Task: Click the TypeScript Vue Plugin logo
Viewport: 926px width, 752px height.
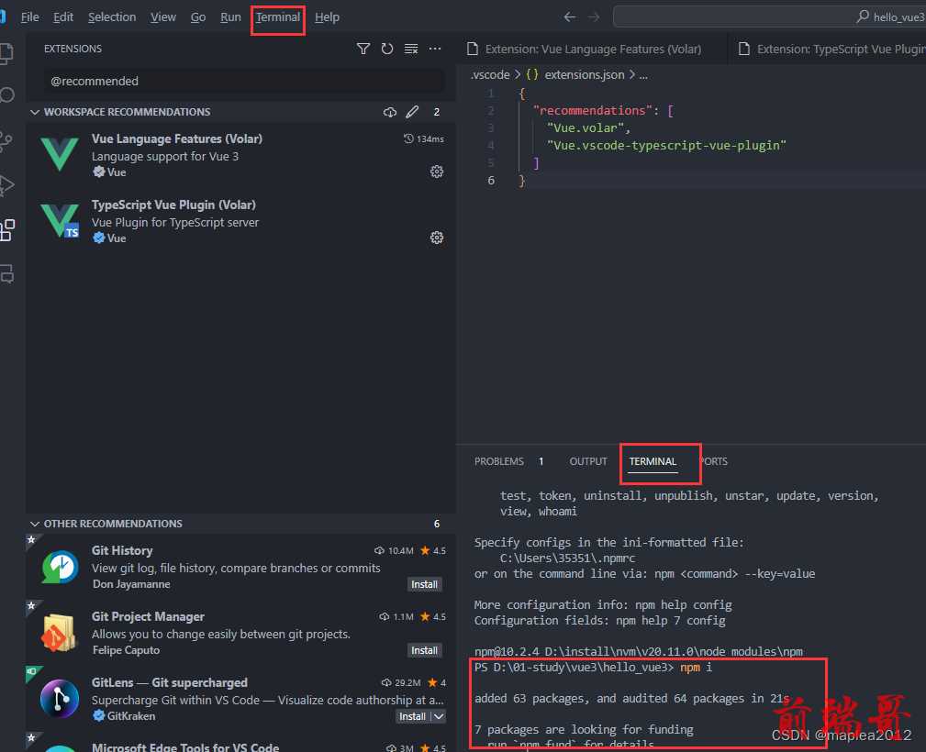Action: click(60, 220)
